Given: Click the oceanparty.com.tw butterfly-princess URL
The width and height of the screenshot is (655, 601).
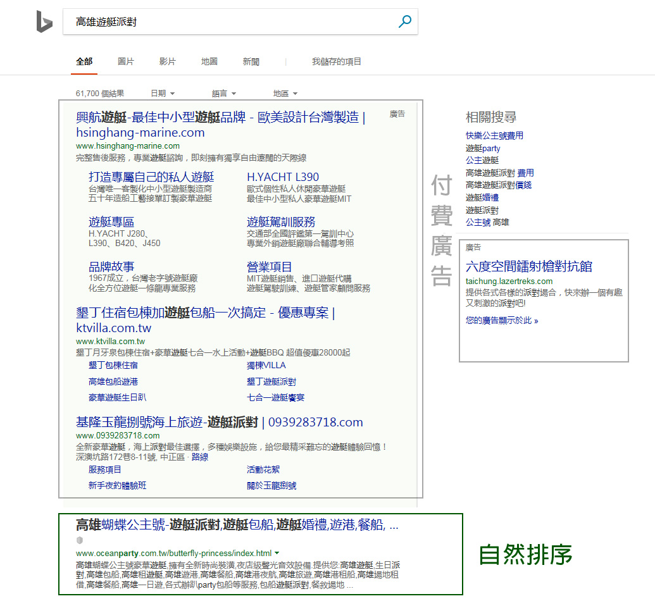Looking at the screenshot, I should click(x=174, y=553).
